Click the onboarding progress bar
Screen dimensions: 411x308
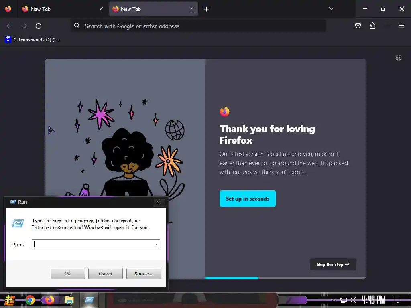(x=285, y=278)
